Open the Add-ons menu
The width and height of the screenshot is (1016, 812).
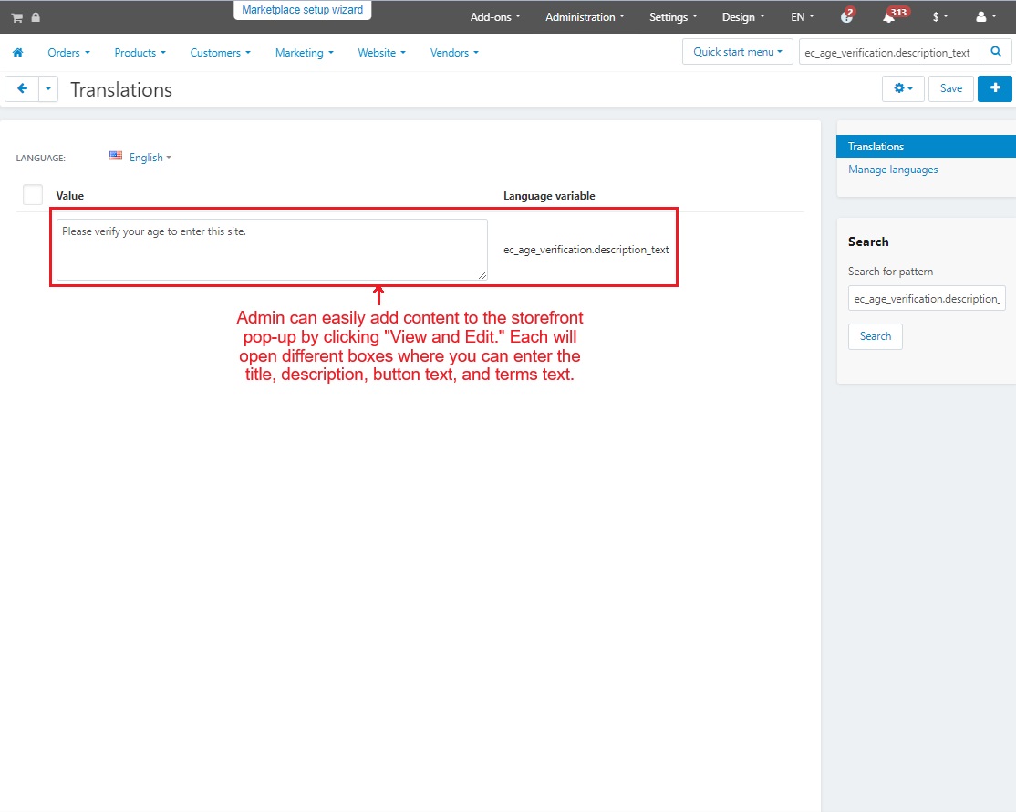click(495, 17)
